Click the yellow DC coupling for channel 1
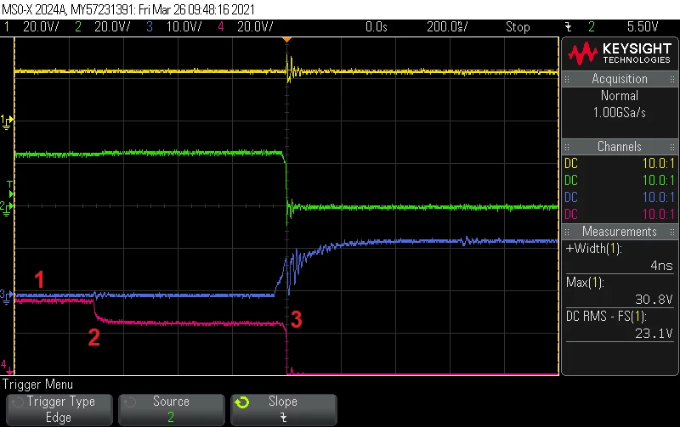 click(571, 163)
